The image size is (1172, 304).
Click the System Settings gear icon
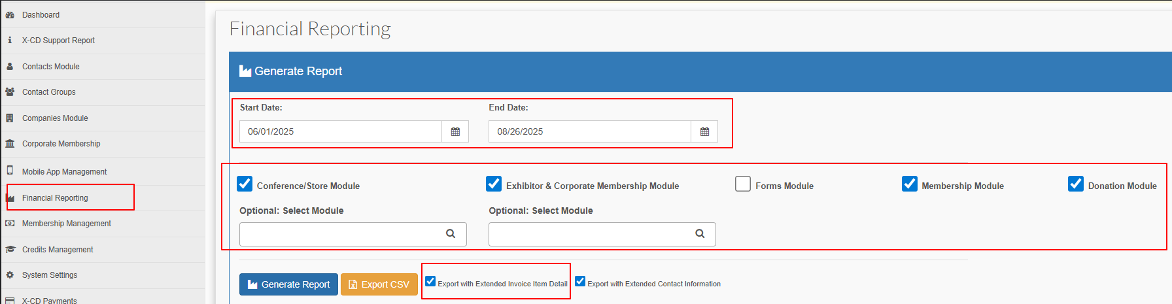tap(10, 275)
